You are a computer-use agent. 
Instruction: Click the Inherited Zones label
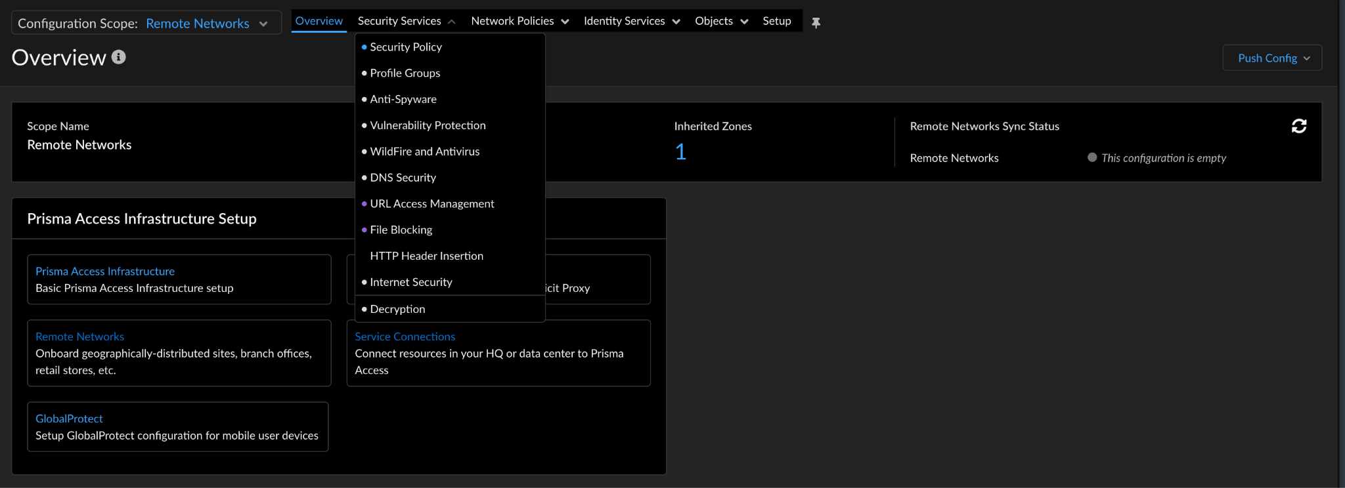click(713, 127)
